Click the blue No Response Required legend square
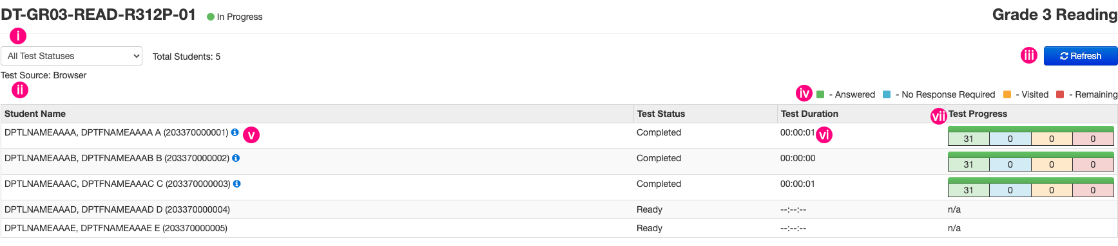The height and width of the screenshot is (246, 1118). pos(887,94)
